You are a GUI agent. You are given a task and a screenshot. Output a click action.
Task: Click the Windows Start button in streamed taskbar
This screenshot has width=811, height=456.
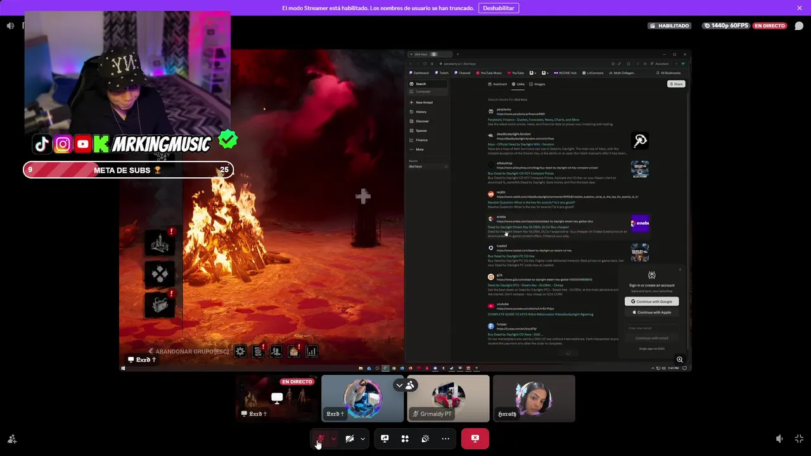click(x=124, y=368)
